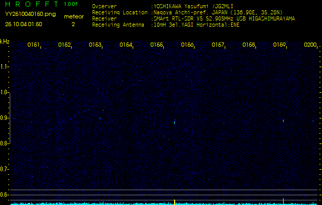Viewport: 322px width, 205px height.
Task: Click the HROFFT program title
Action: click(32, 4)
